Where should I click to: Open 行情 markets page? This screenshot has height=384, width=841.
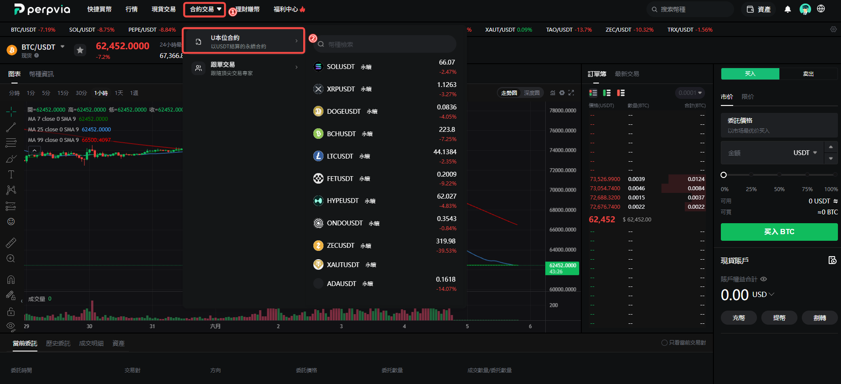click(x=132, y=9)
